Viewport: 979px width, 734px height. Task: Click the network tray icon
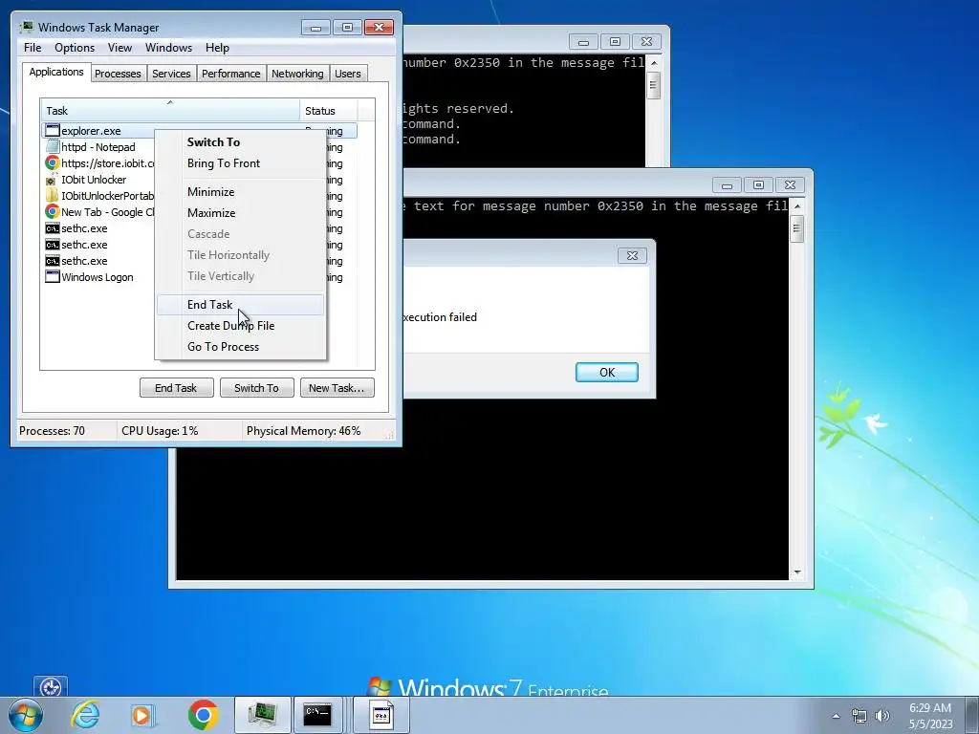(x=859, y=716)
